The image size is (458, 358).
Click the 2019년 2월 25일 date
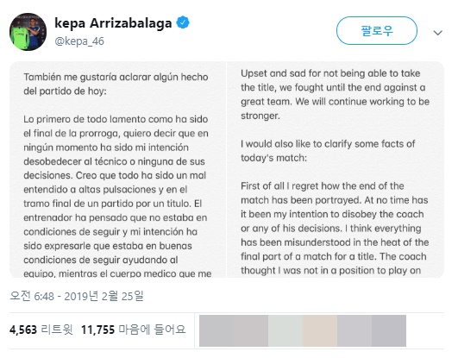click(x=104, y=296)
